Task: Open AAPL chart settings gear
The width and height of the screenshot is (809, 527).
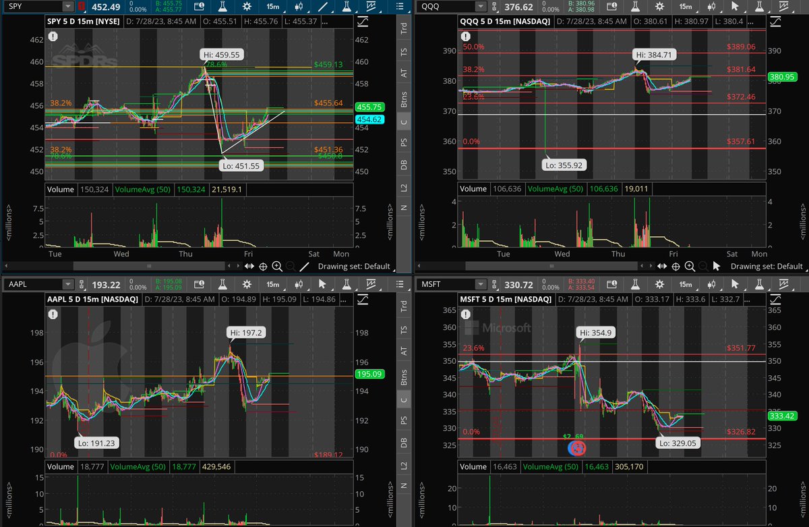Action: click(246, 284)
